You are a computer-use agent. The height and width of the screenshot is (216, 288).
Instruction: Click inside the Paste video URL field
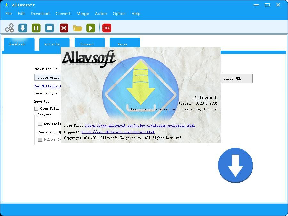(48, 77)
